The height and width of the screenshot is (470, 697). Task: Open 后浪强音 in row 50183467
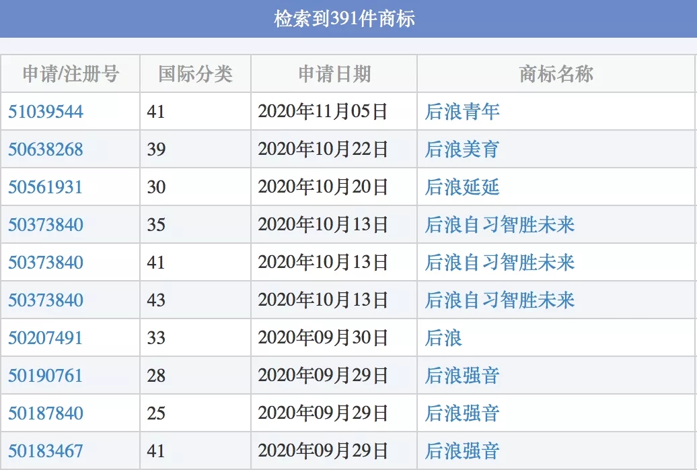[462, 451]
